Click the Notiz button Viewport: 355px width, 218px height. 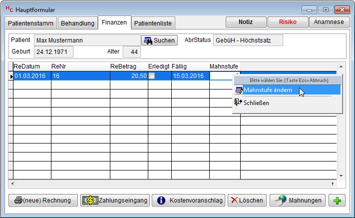coord(245,22)
